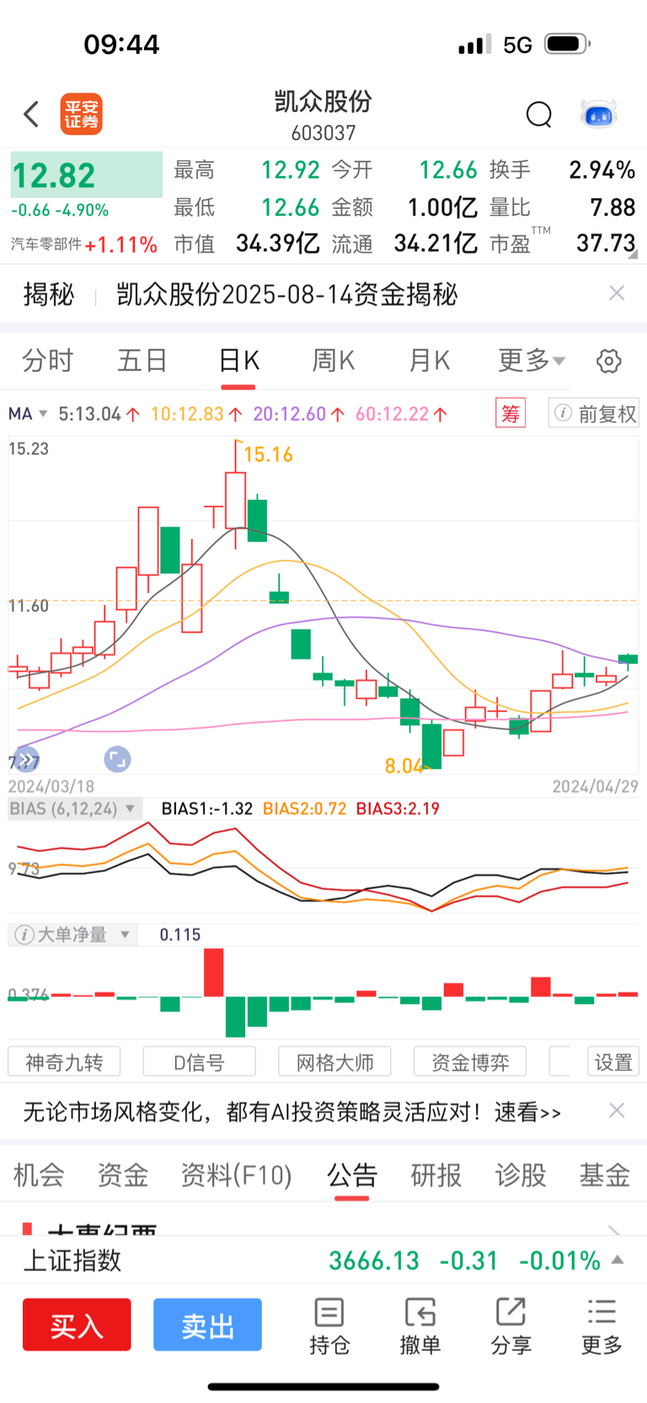Viewport: 647px width, 1403px height.
Task: Open 凯众股份2025-08-14资金揭秘 link
Action: (286, 294)
